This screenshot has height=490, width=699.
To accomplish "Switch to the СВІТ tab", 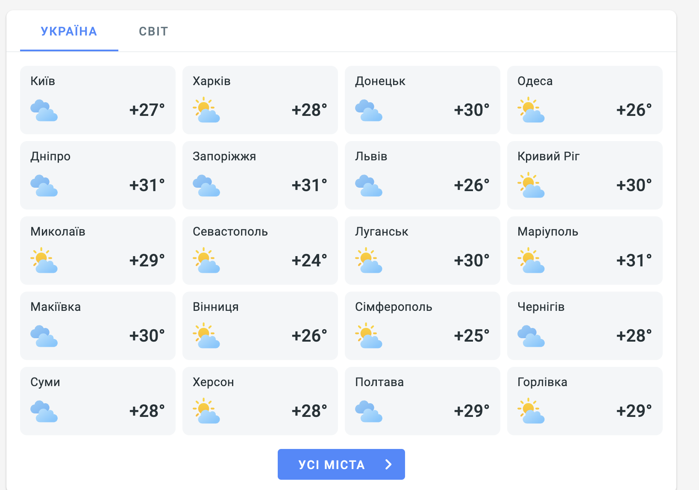I will [x=153, y=32].
